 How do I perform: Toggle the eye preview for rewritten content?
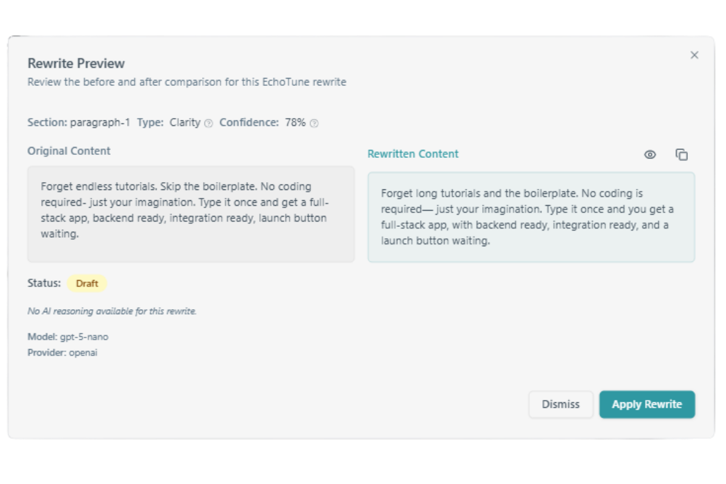coord(650,154)
